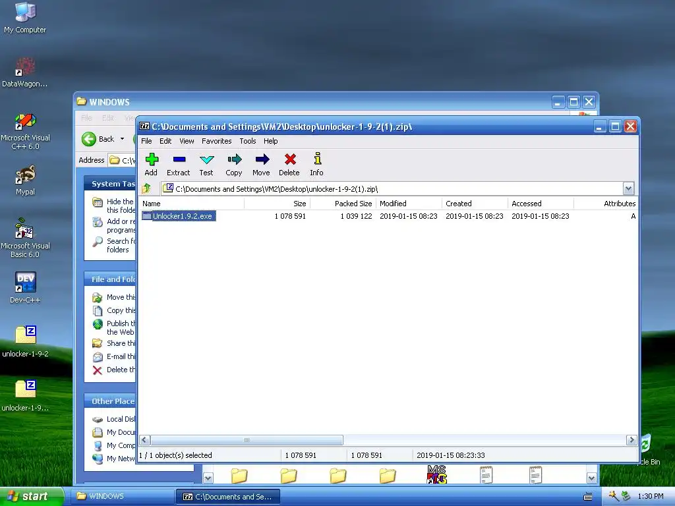Open the Dev-C++ desktop shortcut
The image size is (675, 506).
[25, 283]
